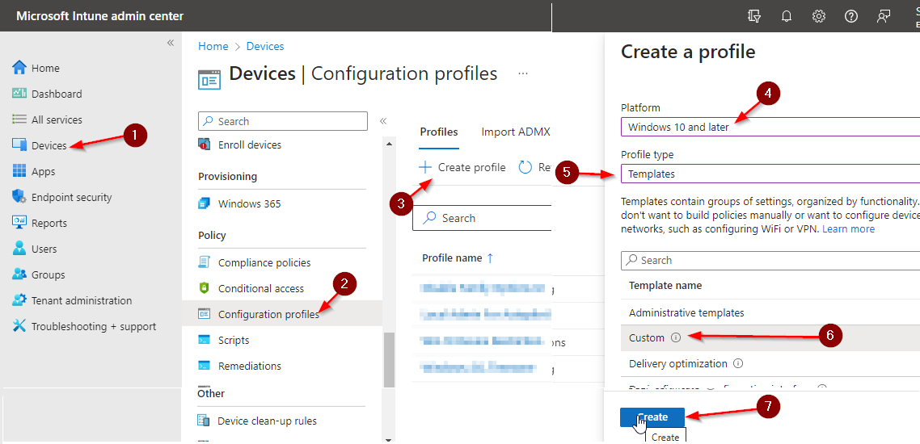Open Reports in the left navigation
Viewport: 920px width, 444px height.
click(x=40, y=223)
